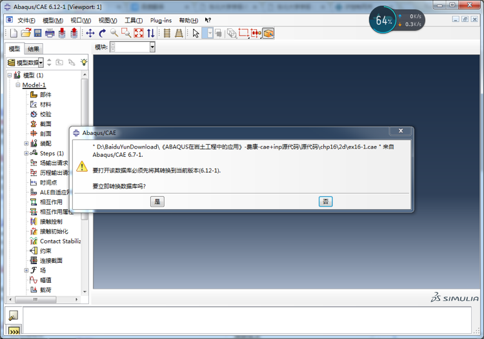Click model tree vertical scrollbar down arrow
This screenshot has height=339, width=484.
click(x=85, y=292)
